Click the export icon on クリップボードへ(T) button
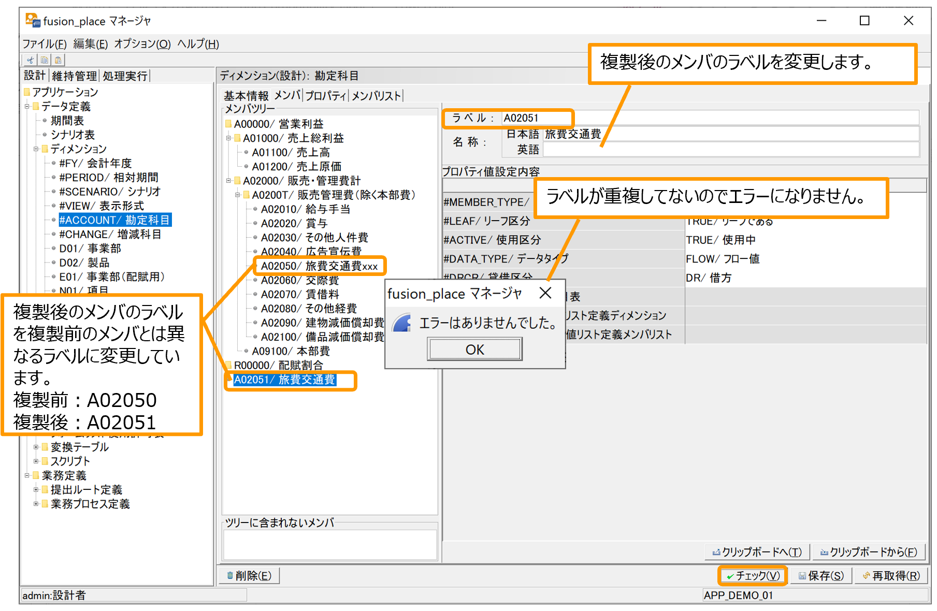The image size is (937, 611). (716, 552)
